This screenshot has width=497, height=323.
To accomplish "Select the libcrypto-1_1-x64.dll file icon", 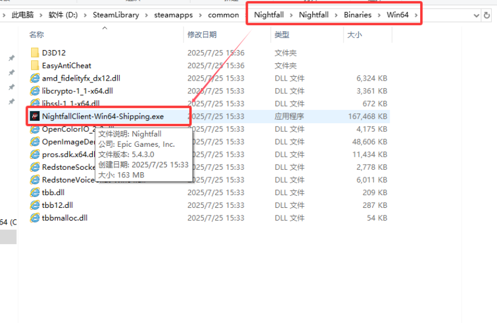I will [35, 91].
